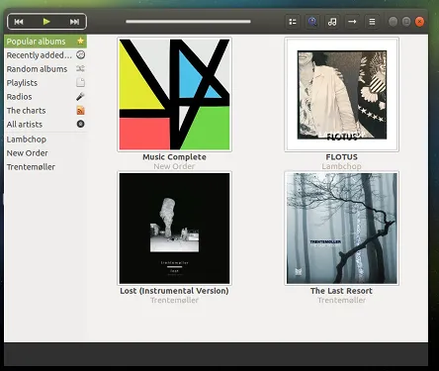This screenshot has width=439, height=371.
Task: Toggle the sidebar list view button
Action: pyautogui.click(x=293, y=22)
